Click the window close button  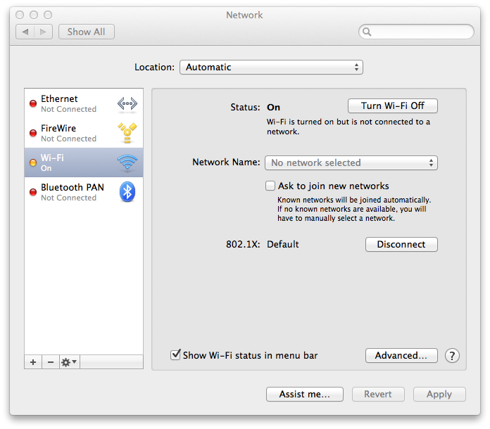(20, 15)
